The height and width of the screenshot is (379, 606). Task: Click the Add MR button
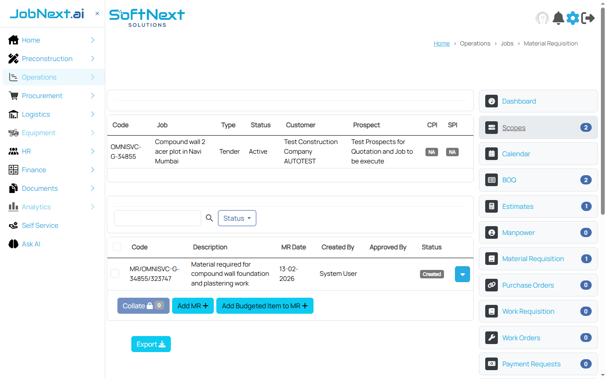click(x=193, y=306)
